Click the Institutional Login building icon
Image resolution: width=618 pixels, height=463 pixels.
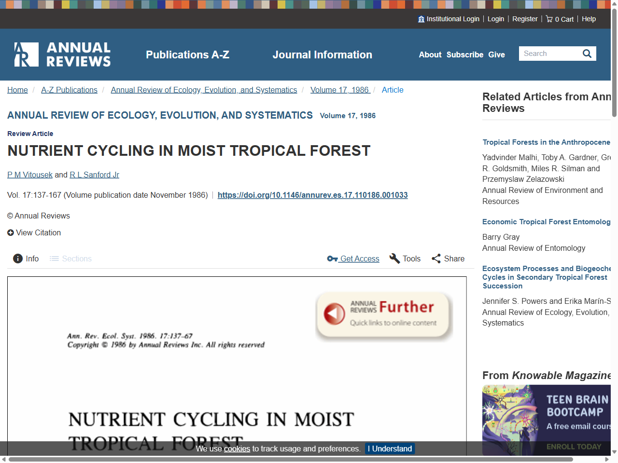tap(421, 19)
